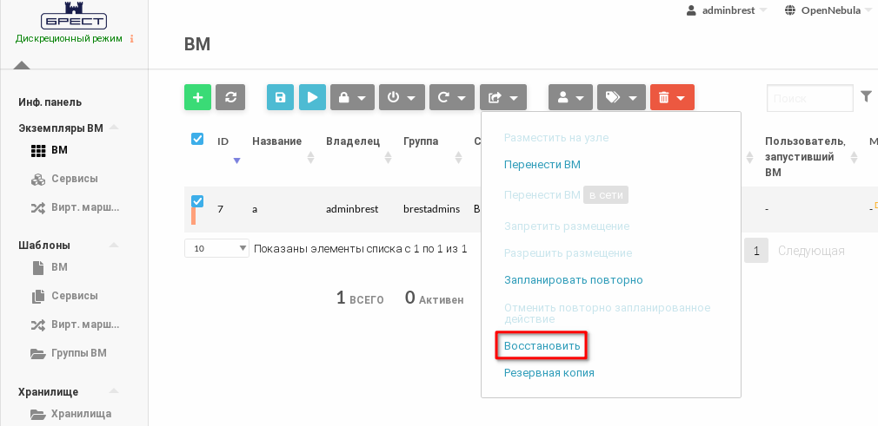Viewport: 878px width, 426px height.
Task: Refresh the VM list
Action: point(230,97)
